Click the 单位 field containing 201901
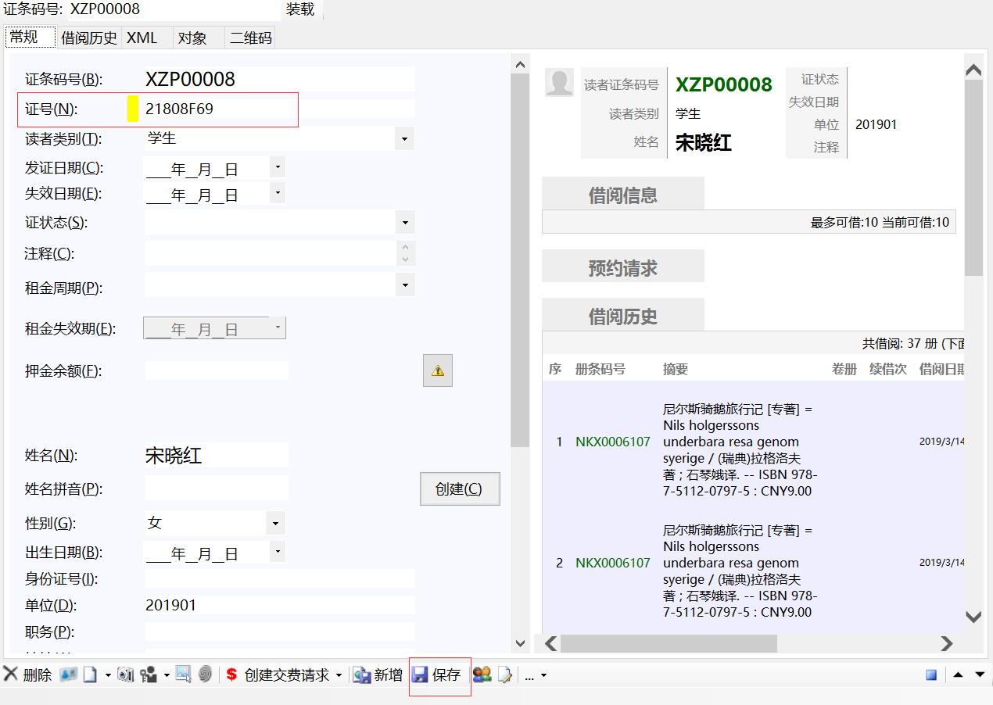Screen dimensions: 993x705 pos(279,606)
